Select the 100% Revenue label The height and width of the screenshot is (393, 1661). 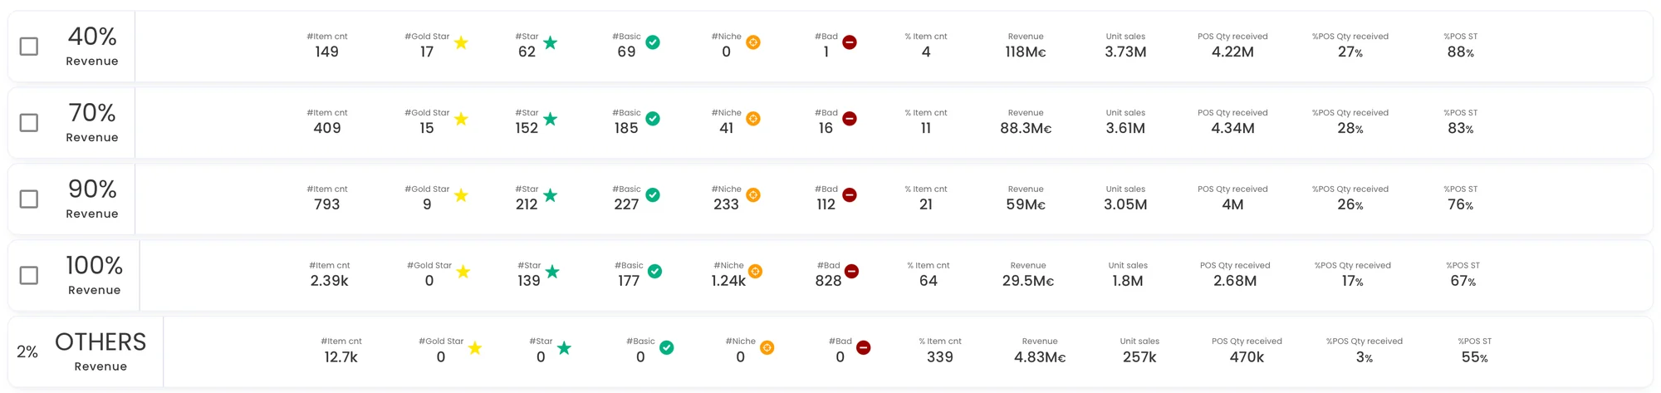click(94, 276)
